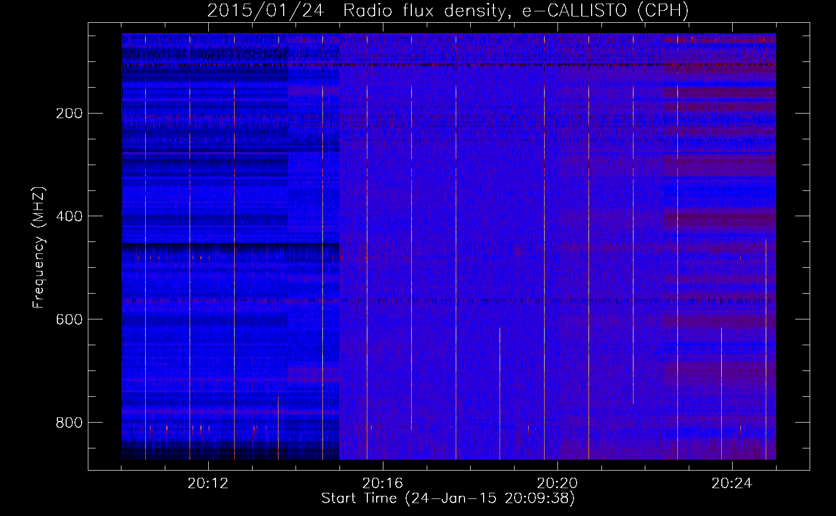The width and height of the screenshot is (836, 516).
Task: Select the 200 frequency tick label
Action: point(69,113)
